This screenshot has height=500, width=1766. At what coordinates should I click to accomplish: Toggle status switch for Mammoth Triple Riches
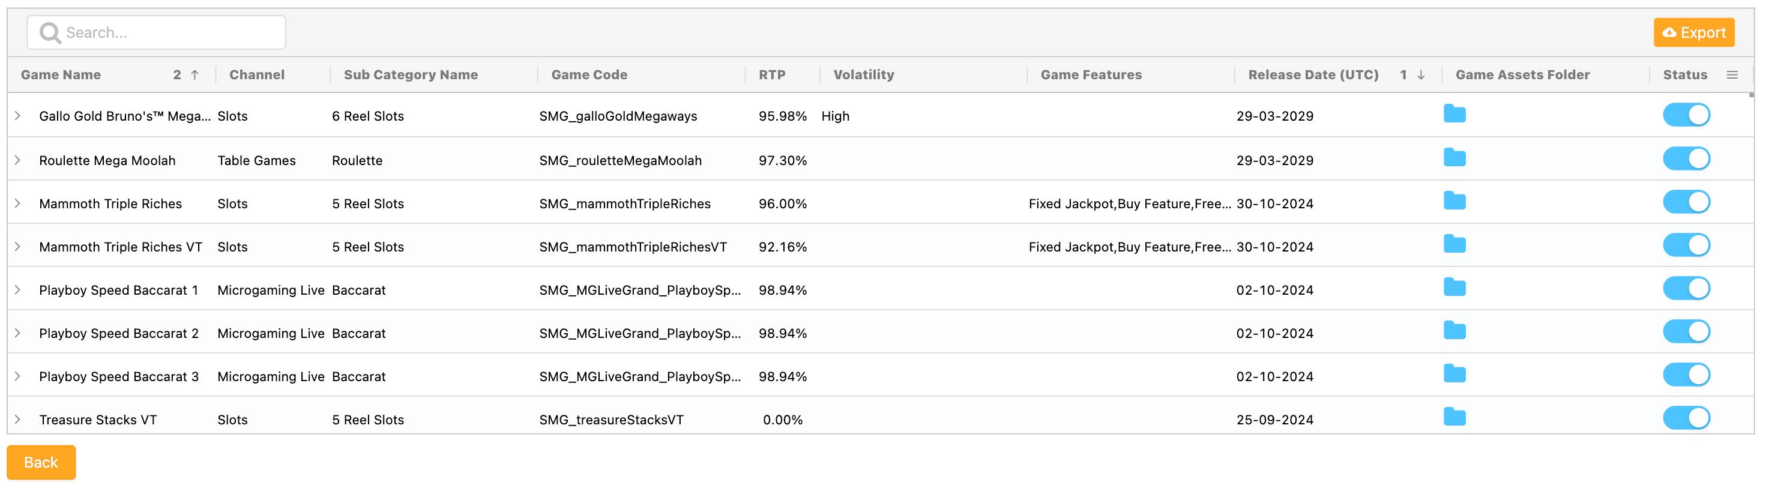(x=1686, y=202)
